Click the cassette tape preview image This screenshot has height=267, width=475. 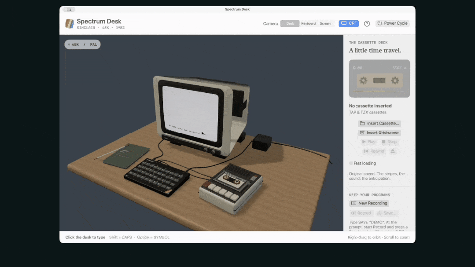click(379, 79)
